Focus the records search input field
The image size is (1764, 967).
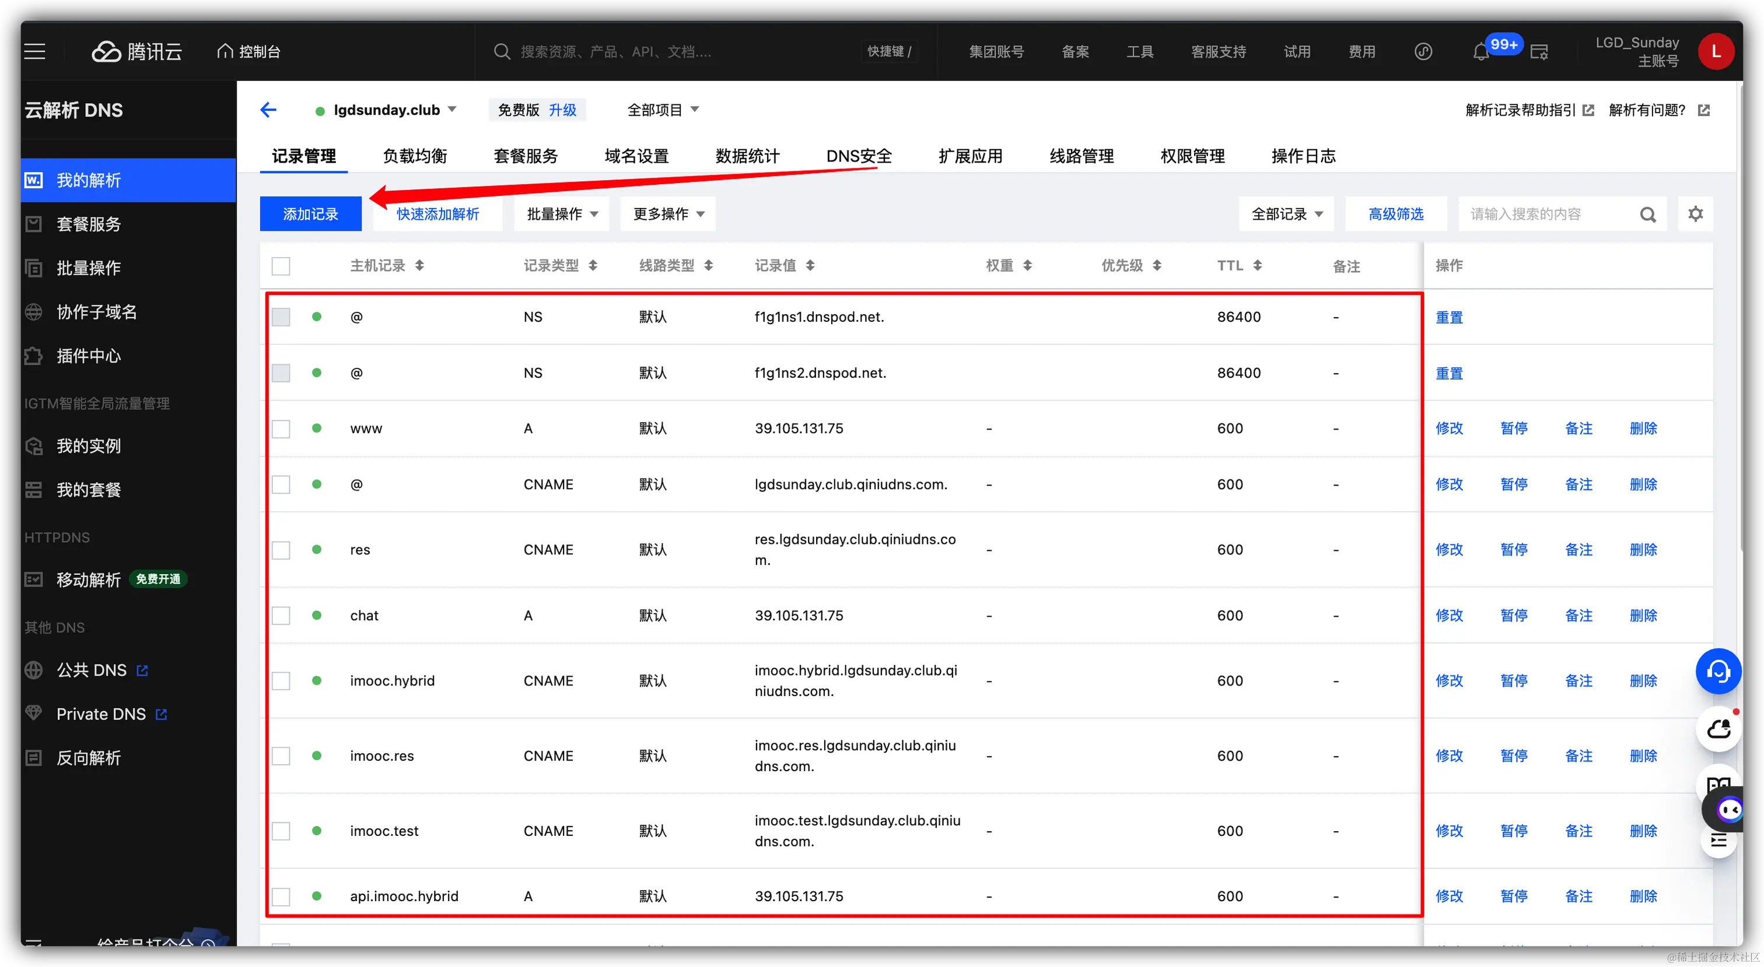1548,214
